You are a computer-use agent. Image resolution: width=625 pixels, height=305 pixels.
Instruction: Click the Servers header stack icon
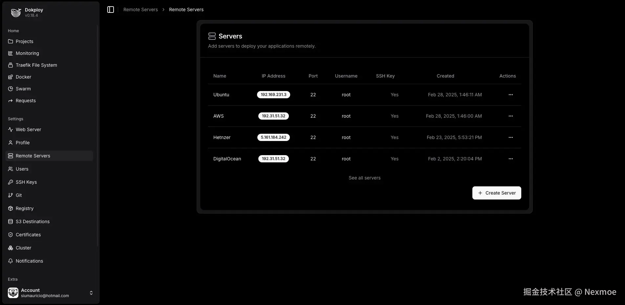pyautogui.click(x=212, y=36)
